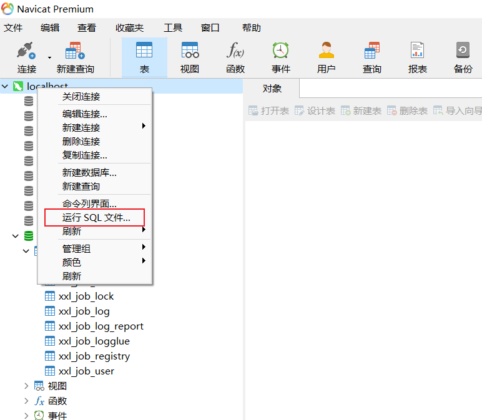Collapse the green database tree node
Image resolution: width=482 pixels, height=420 pixels.
(16, 236)
